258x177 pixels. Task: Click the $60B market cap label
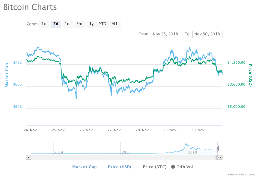tap(17, 107)
